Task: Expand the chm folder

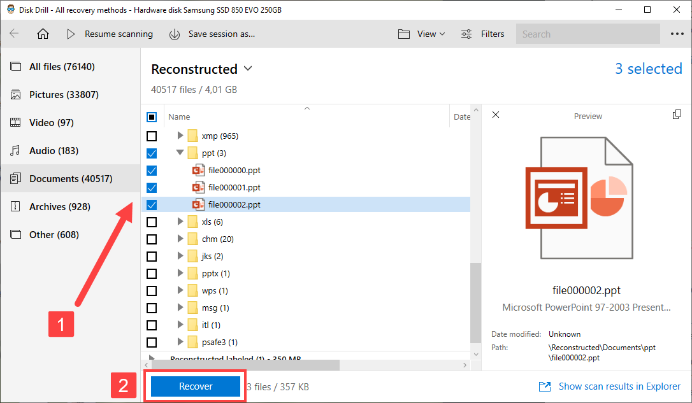Action: 180,239
